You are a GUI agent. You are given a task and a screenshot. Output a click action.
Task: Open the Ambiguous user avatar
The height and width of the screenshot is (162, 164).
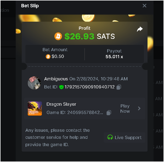[x=34, y=83]
